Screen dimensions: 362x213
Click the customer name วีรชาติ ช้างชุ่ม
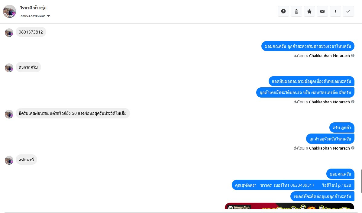click(33, 8)
